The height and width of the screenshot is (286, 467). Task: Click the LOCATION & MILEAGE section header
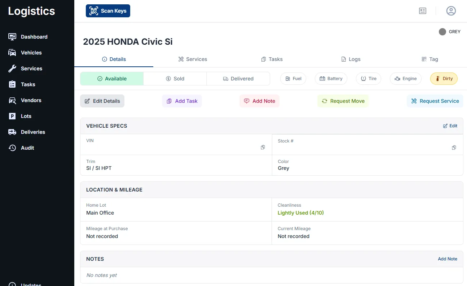pos(114,190)
